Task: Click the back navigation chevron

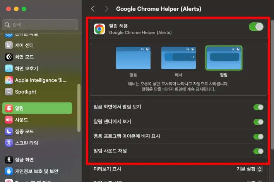Action: click(93, 9)
